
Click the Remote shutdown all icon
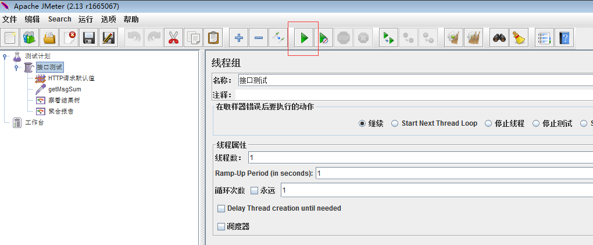pos(428,38)
